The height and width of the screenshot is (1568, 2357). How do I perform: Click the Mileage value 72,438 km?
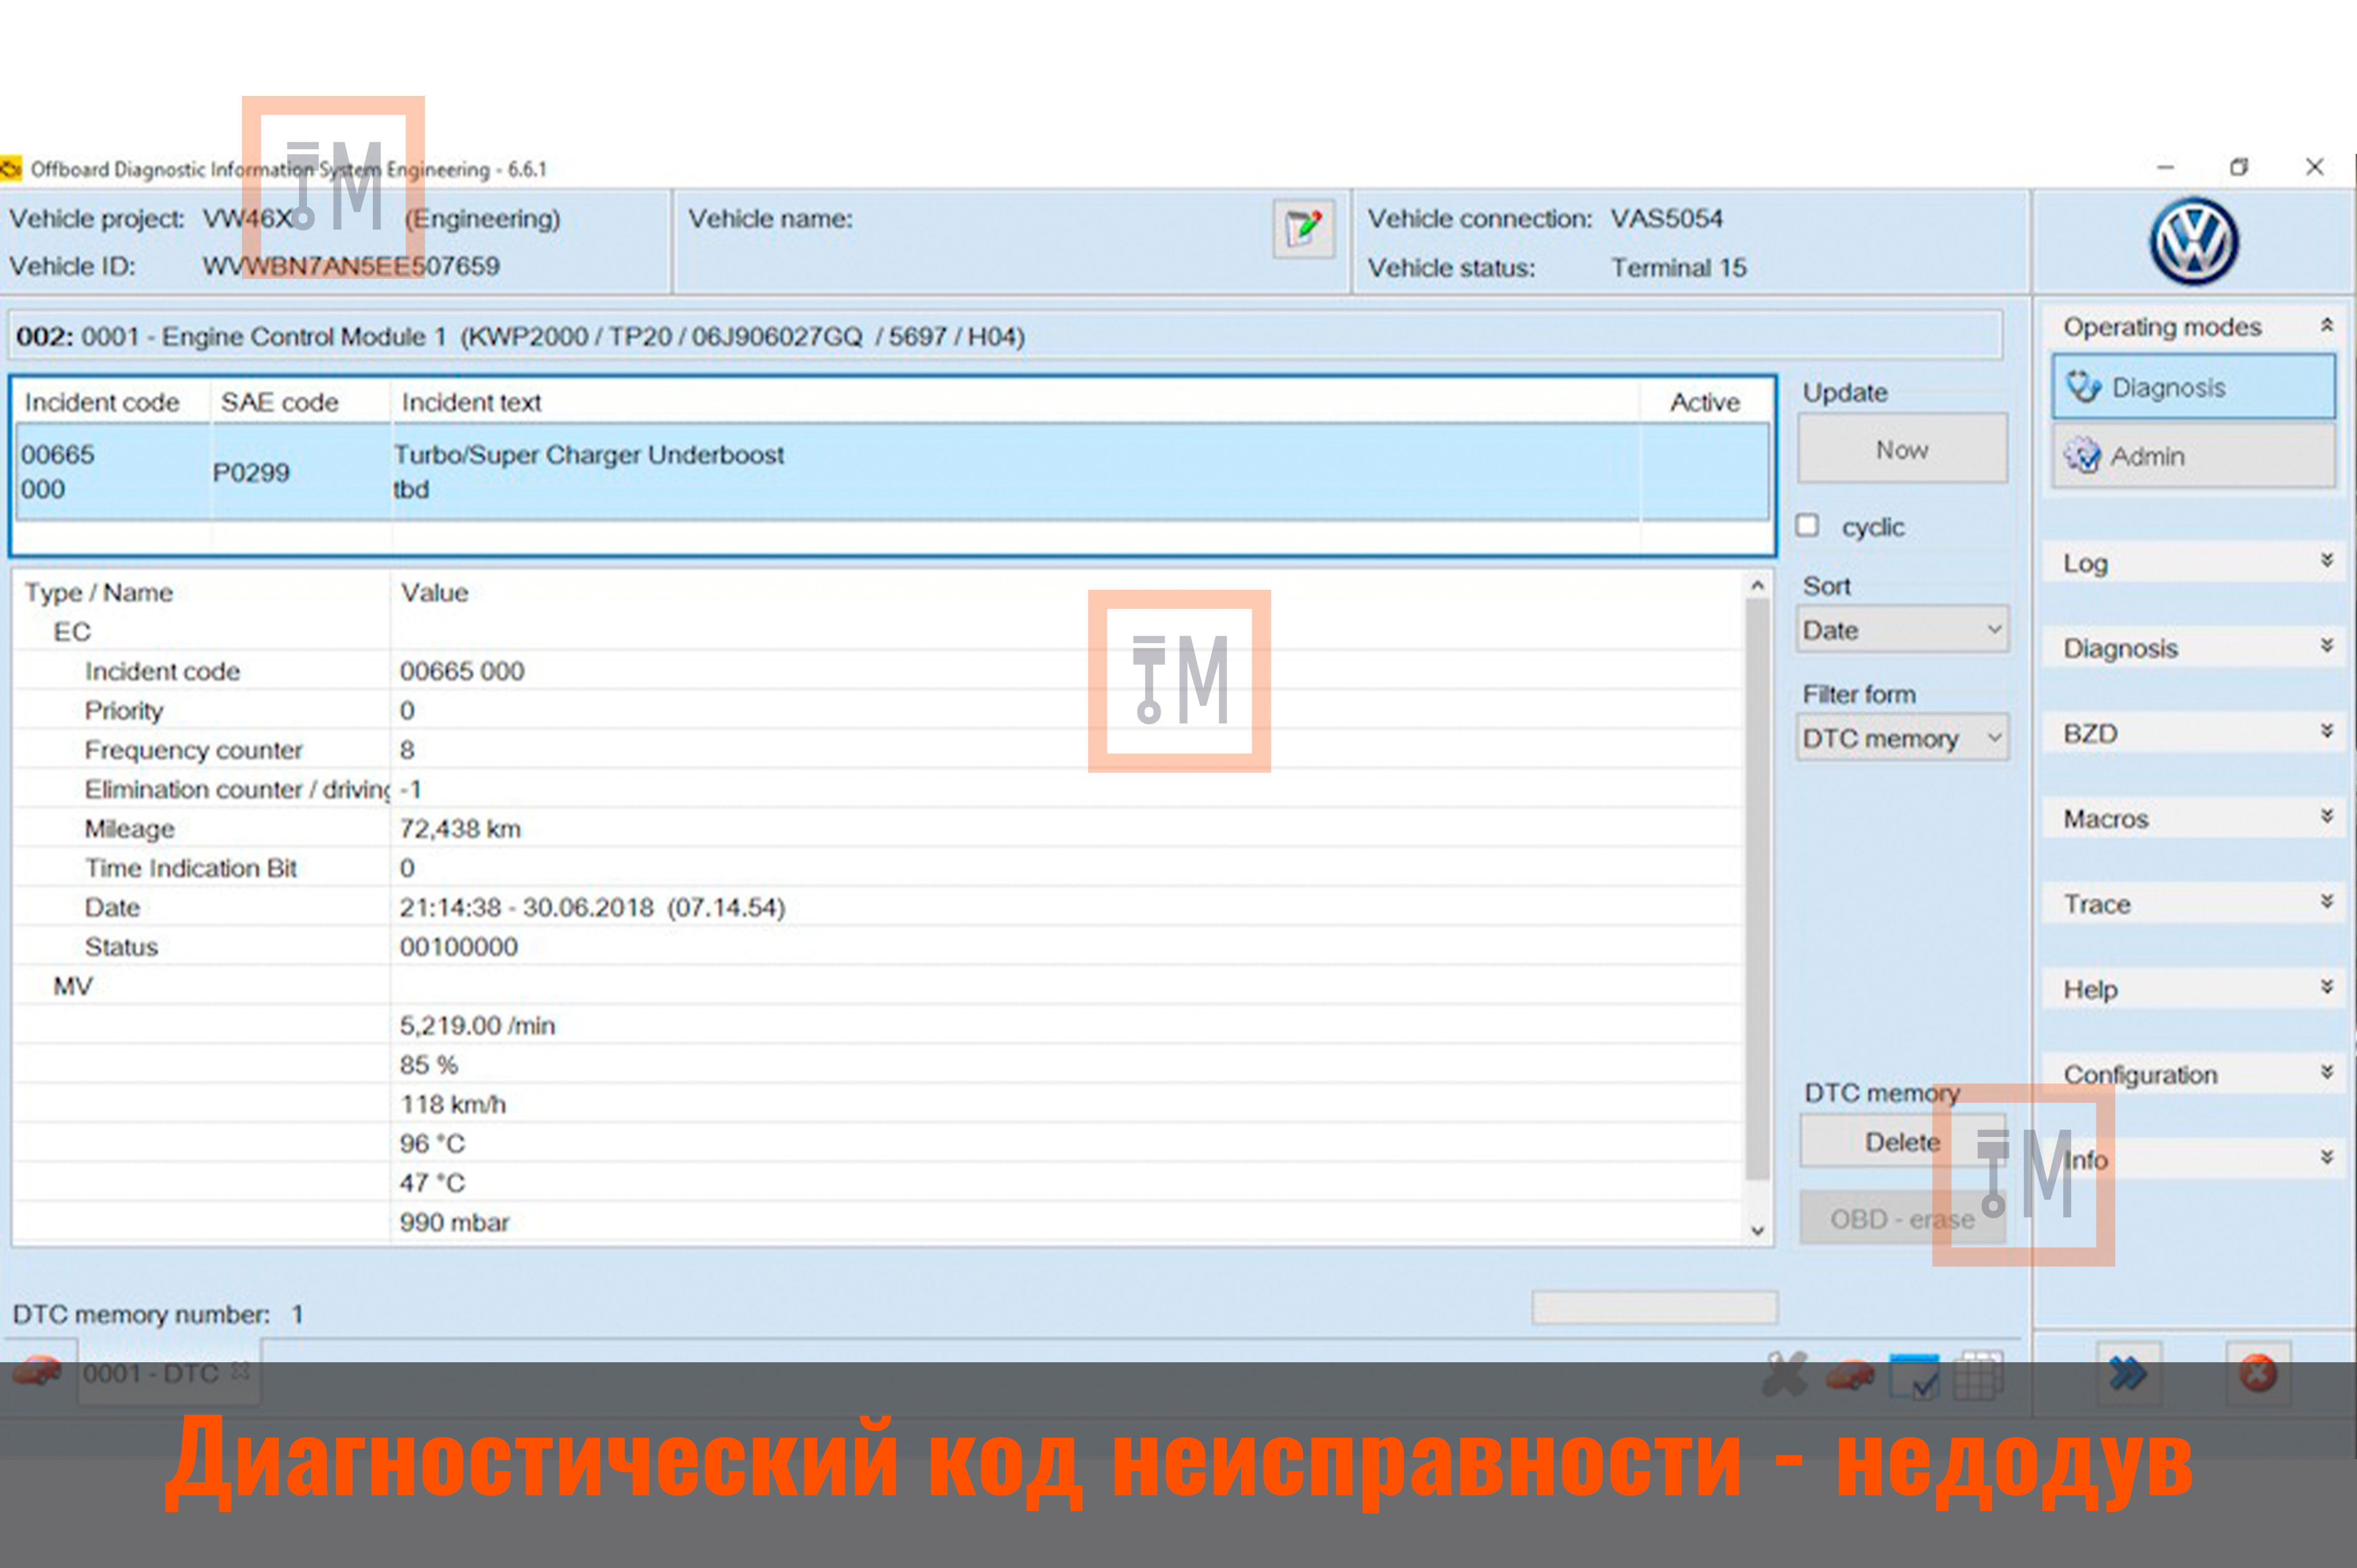[x=460, y=829]
